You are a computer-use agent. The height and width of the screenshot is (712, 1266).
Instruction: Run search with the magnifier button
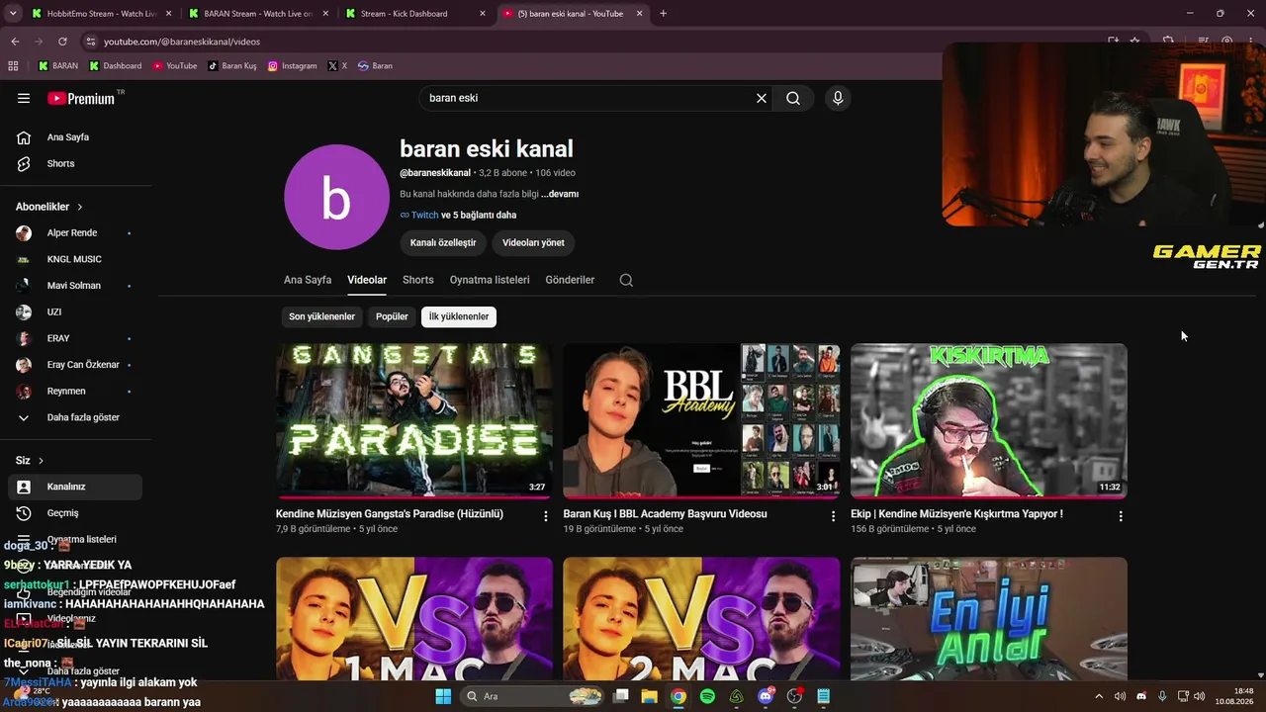pos(793,98)
